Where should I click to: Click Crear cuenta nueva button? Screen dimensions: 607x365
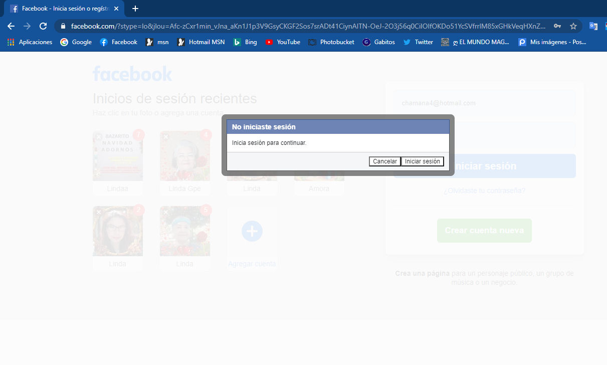tap(484, 231)
